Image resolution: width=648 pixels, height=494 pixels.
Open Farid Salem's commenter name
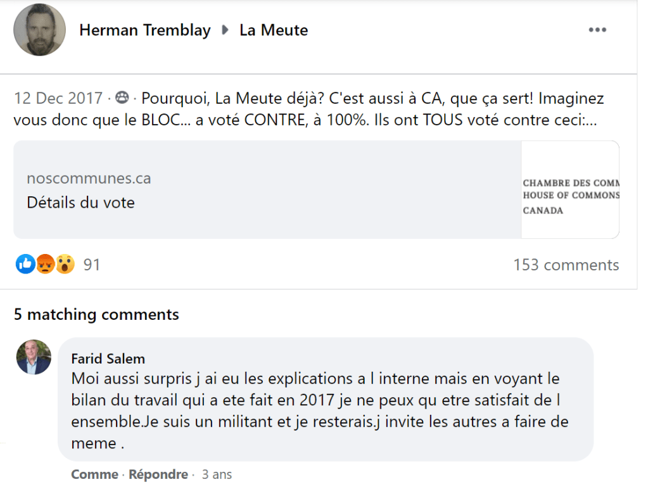pyautogui.click(x=108, y=358)
